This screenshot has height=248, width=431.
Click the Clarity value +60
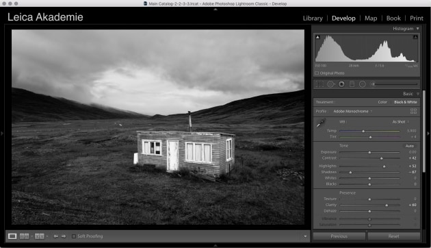[x=413, y=205]
